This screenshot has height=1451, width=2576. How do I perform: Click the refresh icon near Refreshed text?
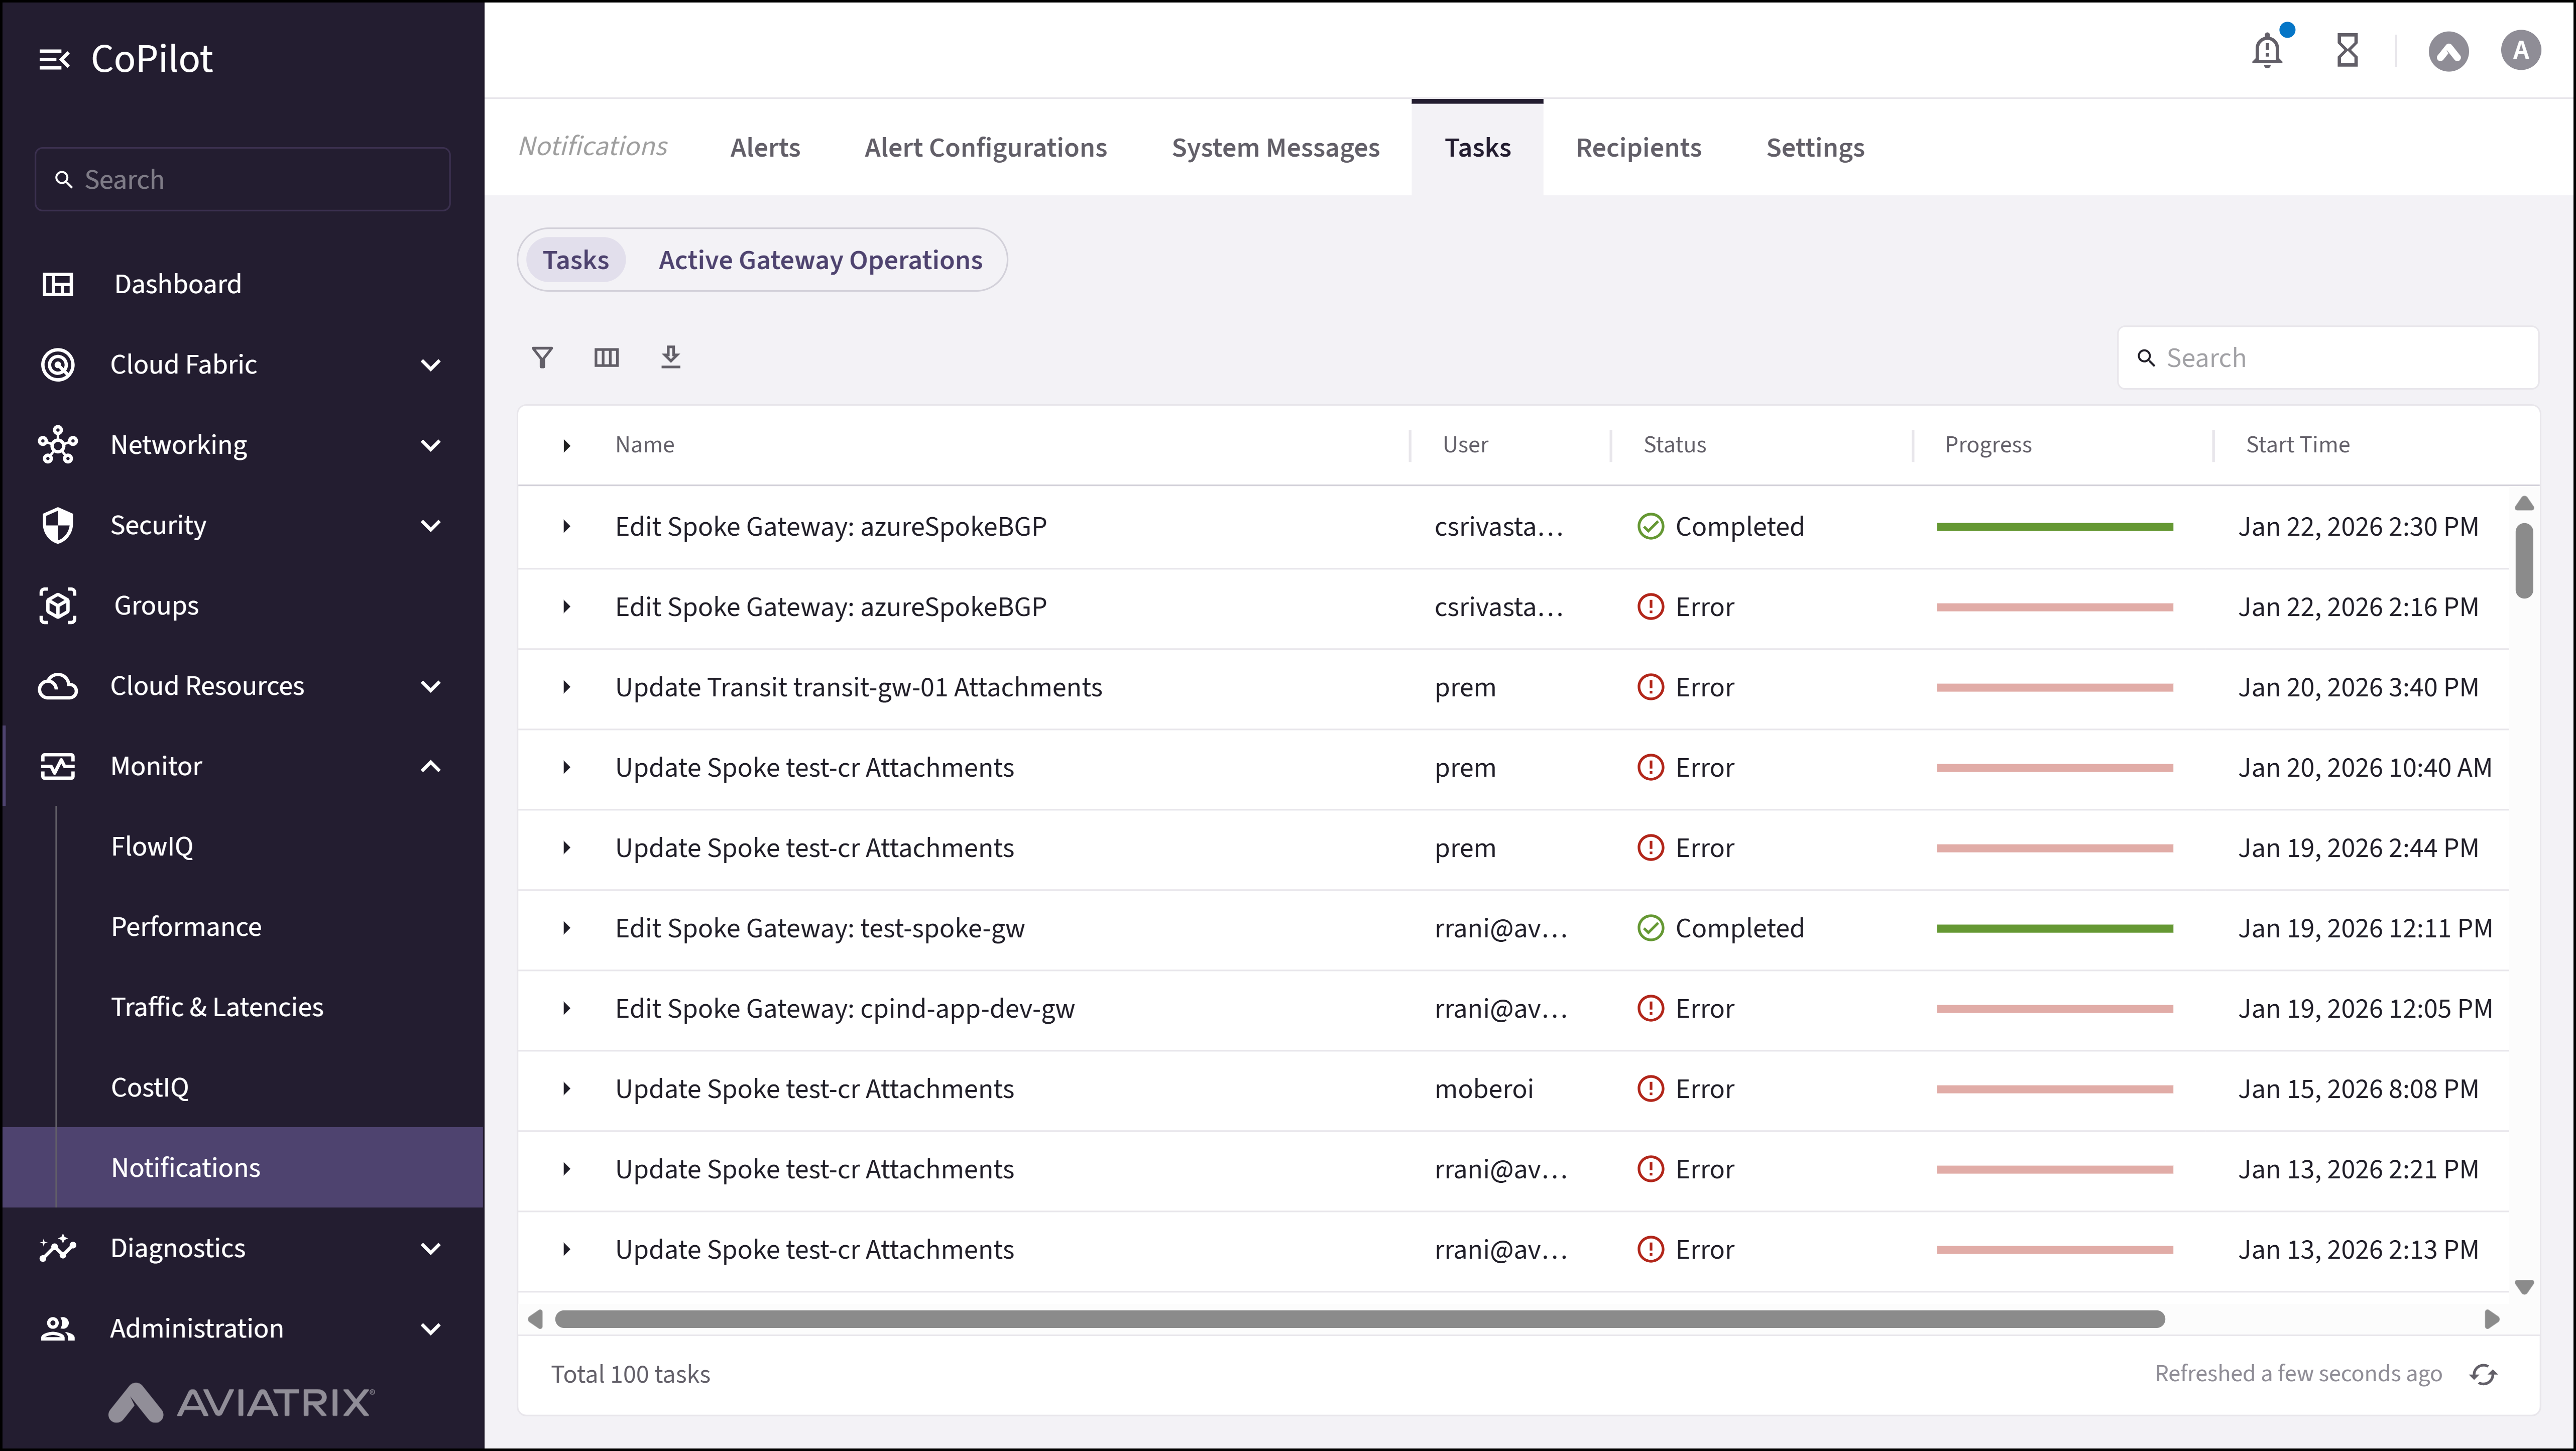click(2483, 1374)
